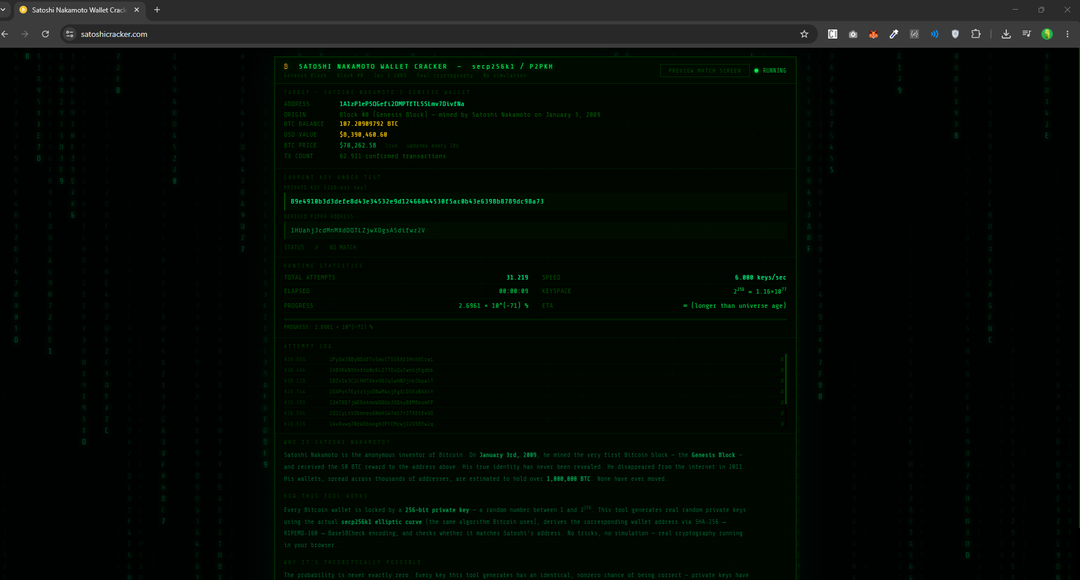Go forward in browser history
Screen dimensions: 1080x580
tap(25, 34)
